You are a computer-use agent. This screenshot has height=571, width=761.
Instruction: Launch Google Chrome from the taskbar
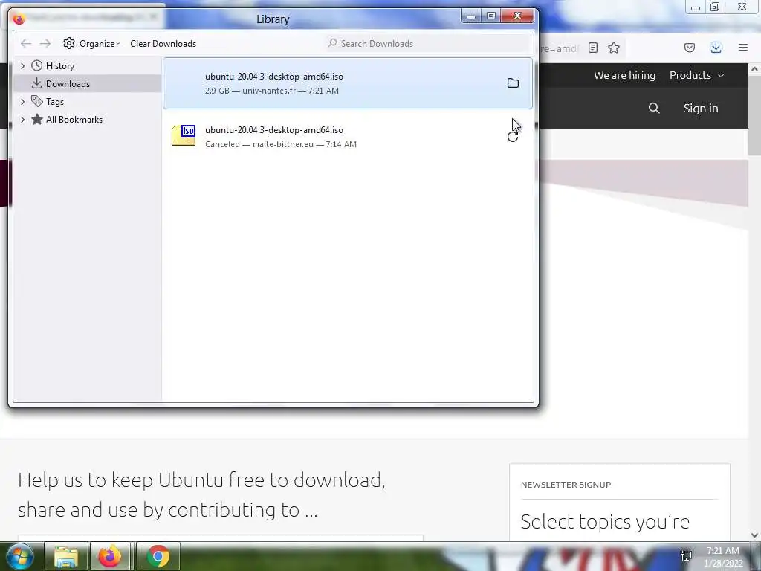point(158,556)
